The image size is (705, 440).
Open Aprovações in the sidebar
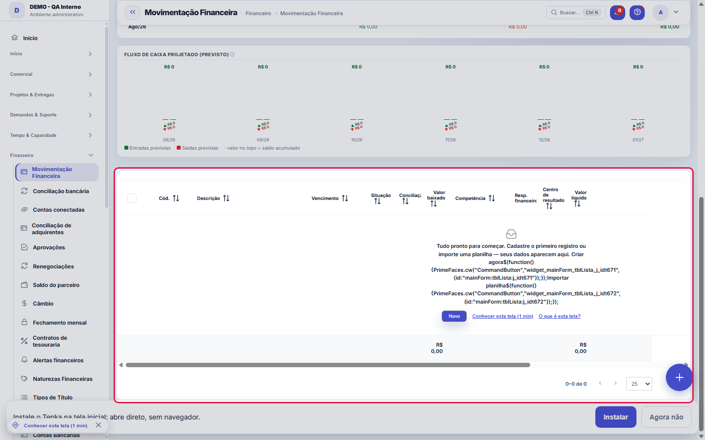(57, 247)
